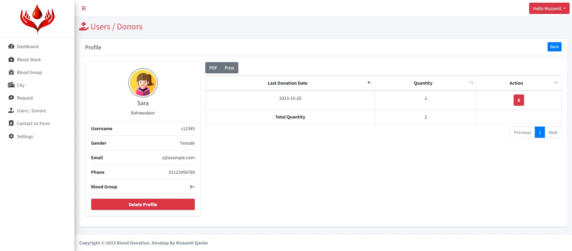The image size is (572, 251).
Task: Click the Blood Group house icon
Action: (11, 72)
